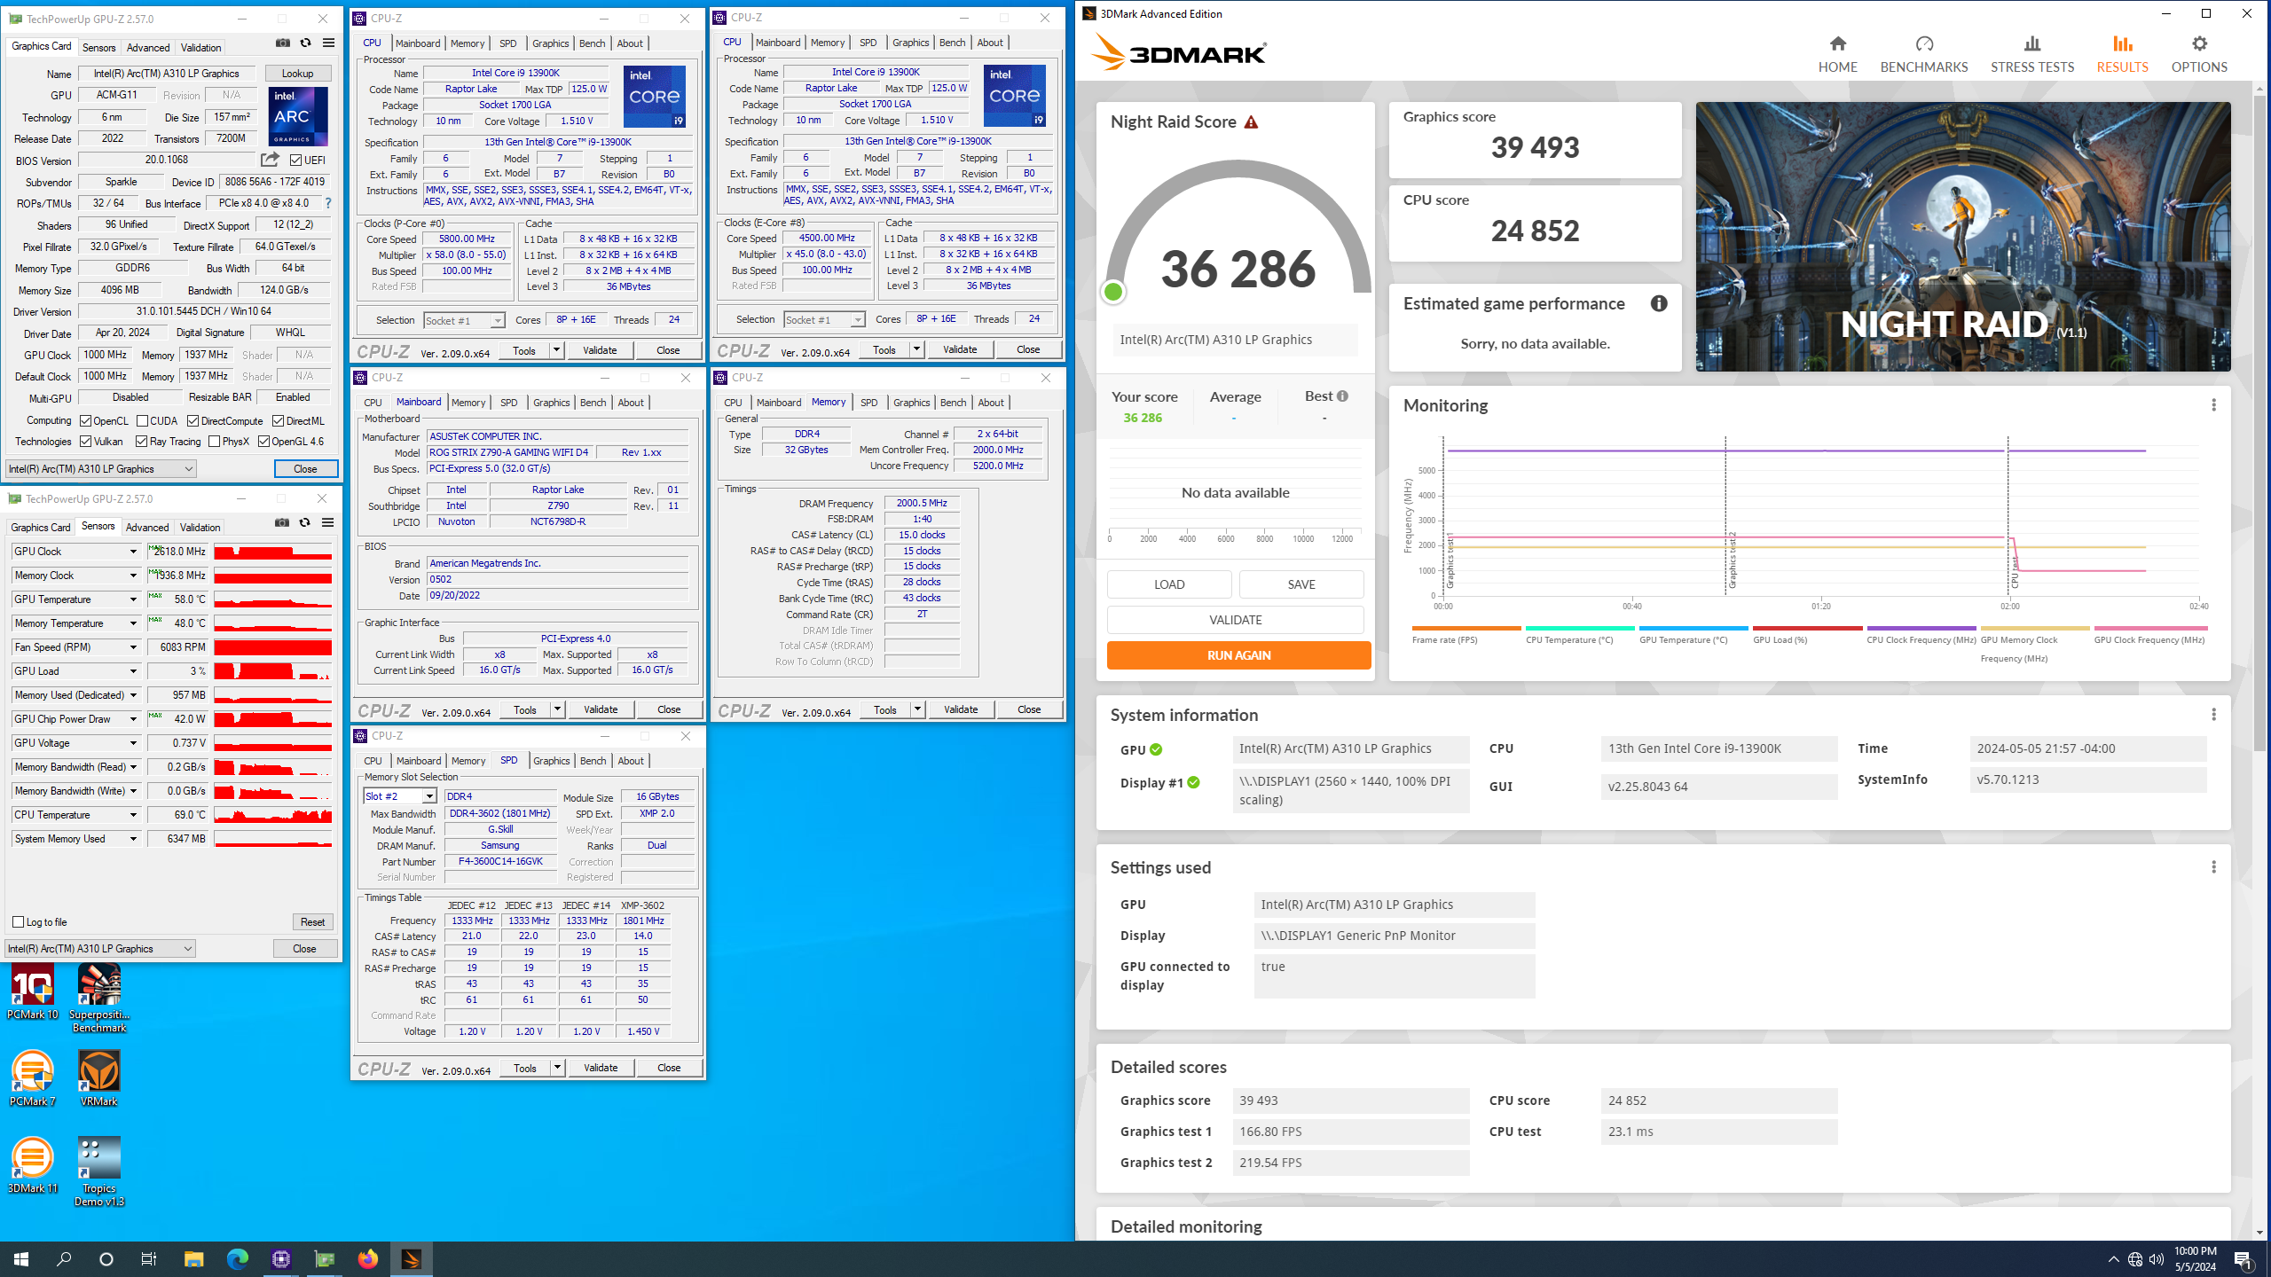The height and width of the screenshot is (1277, 2271).
Task: Click the GPU Load sensor graph in GPU-Z
Action: click(273, 671)
